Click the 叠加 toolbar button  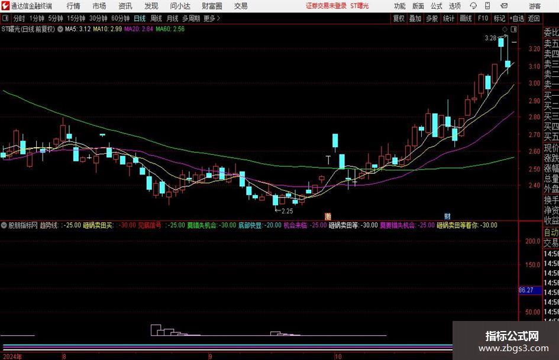pos(415,18)
